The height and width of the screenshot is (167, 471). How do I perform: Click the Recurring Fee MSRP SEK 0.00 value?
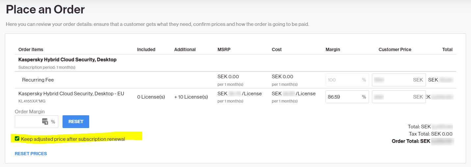(x=228, y=77)
